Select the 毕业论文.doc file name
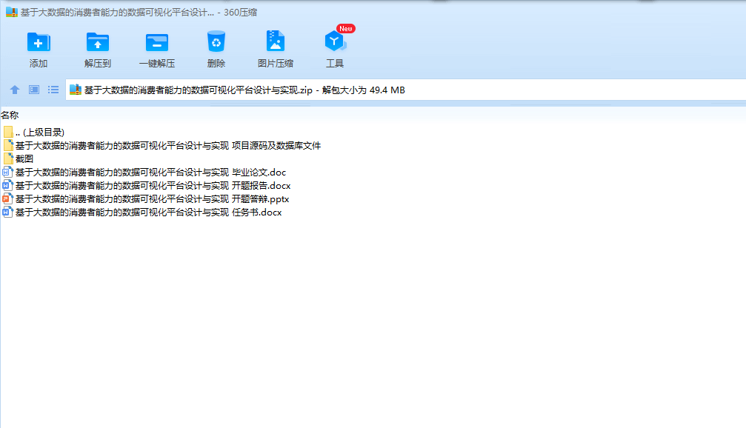 coord(151,172)
